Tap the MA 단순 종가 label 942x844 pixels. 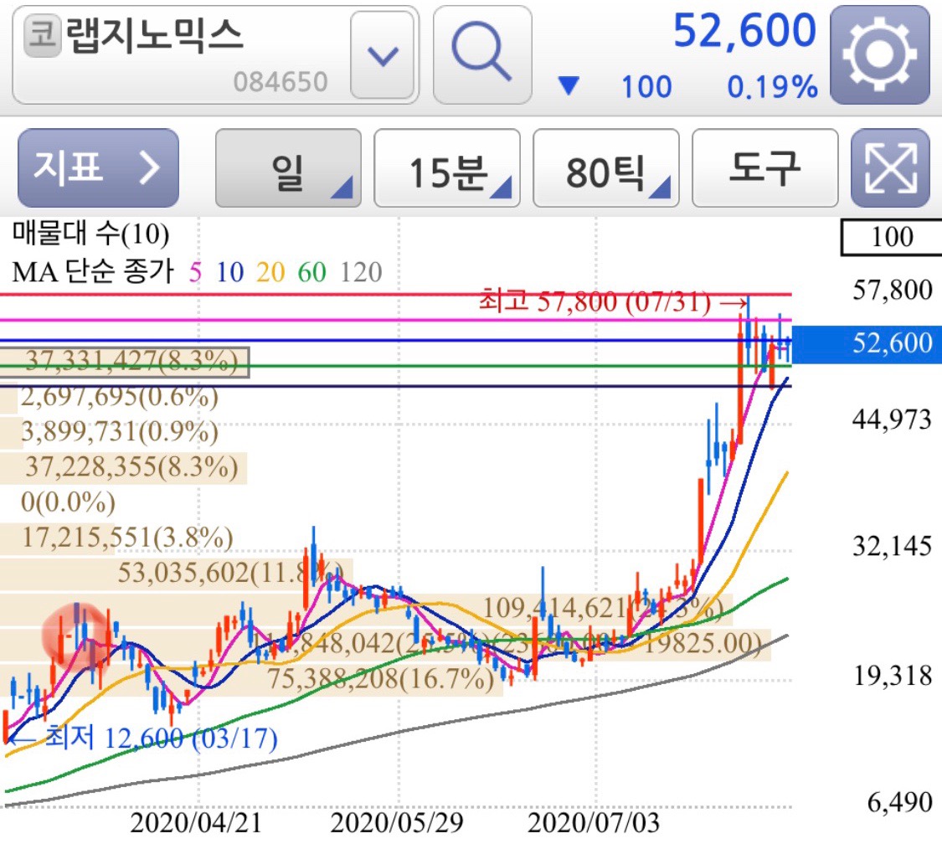[93, 272]
